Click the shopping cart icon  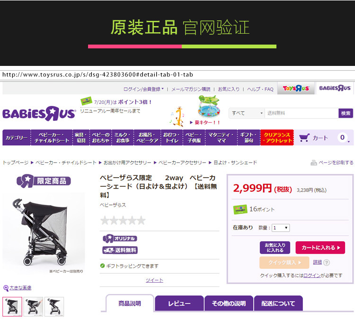click(304, 138)
